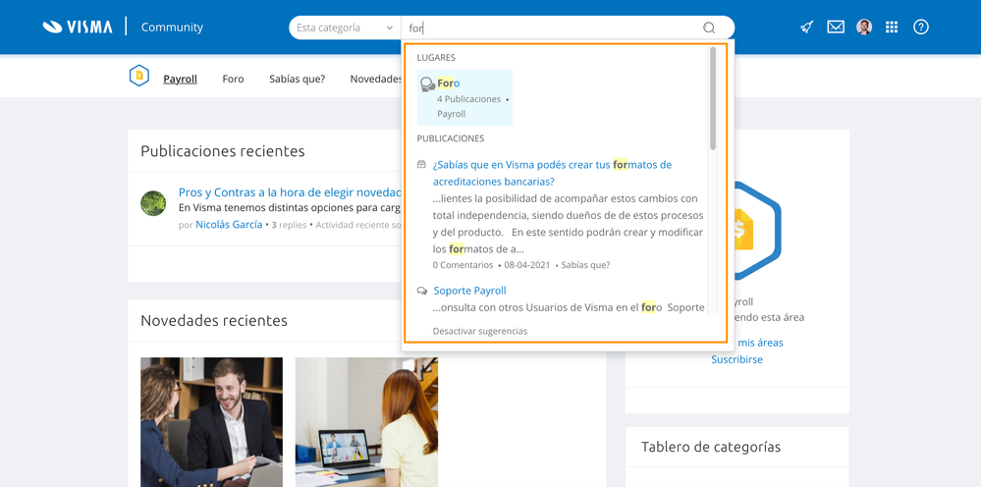Open the rocket icon in header

806,27
